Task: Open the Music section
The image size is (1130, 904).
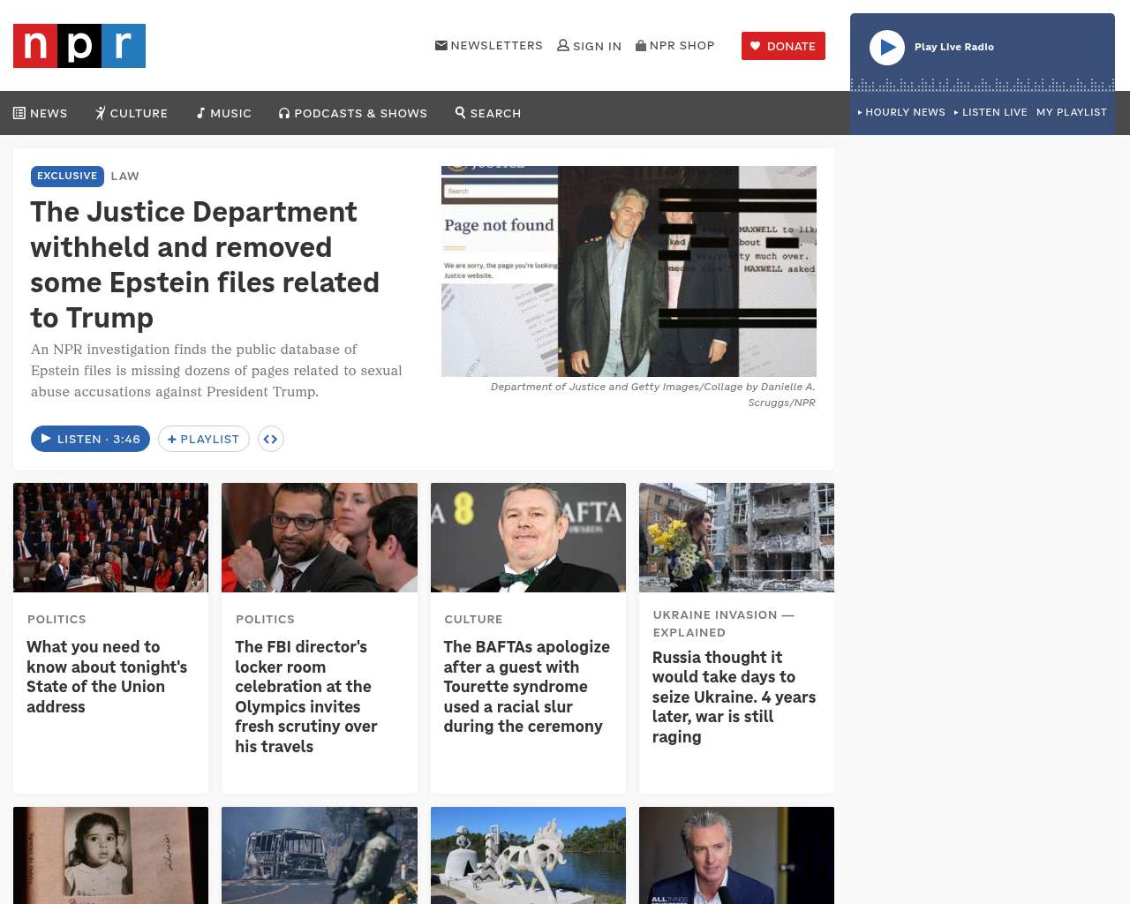Action: pyautogui.click(x=224, y=113)
